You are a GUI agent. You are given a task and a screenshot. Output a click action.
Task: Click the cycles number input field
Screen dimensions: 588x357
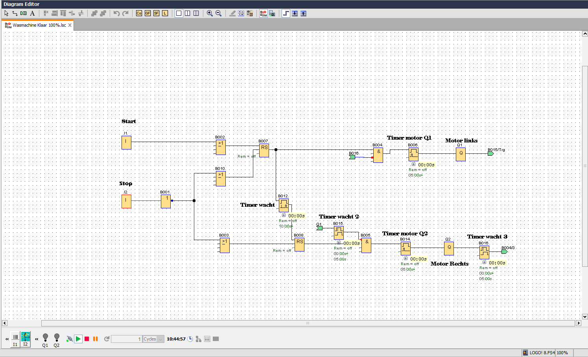click(127, 339)
